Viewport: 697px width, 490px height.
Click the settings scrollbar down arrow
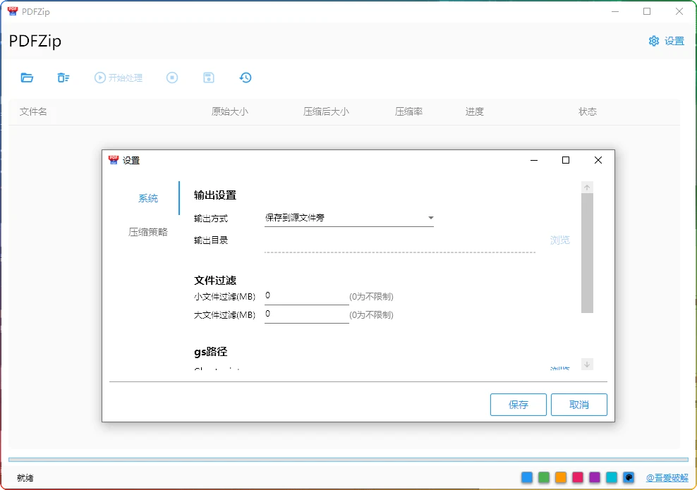(x=587, y=365)
